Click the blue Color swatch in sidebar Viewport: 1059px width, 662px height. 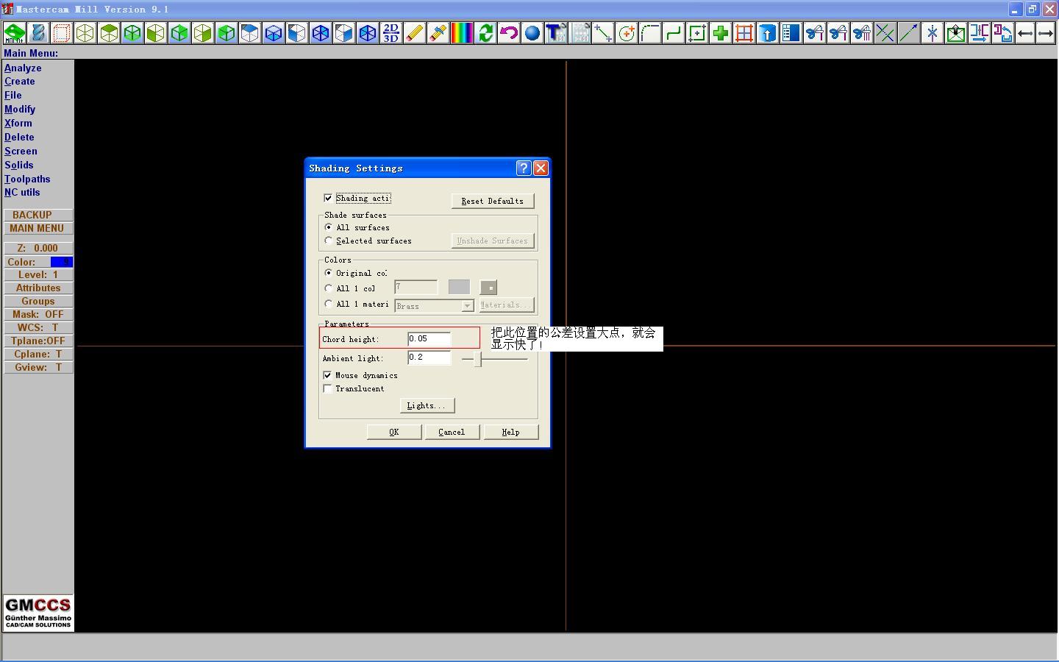pyautogui.click(x=61, y=262)
